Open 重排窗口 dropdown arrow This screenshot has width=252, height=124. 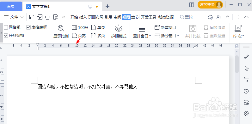150,36
